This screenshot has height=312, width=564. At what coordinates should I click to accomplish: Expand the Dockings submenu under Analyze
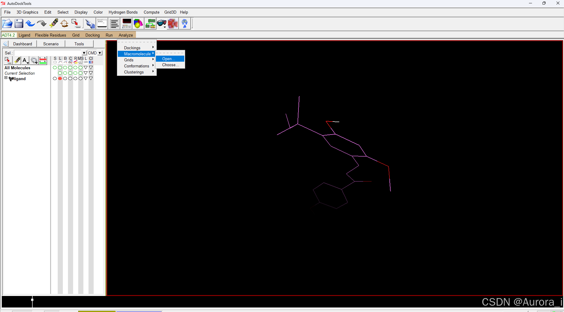pyautogui.click(x=137, y=48)
